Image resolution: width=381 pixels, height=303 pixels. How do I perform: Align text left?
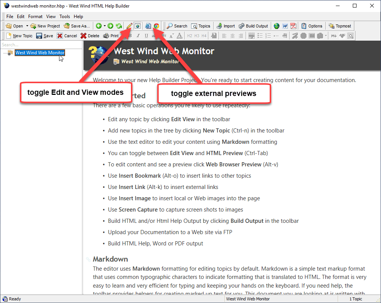pos(224,36)
